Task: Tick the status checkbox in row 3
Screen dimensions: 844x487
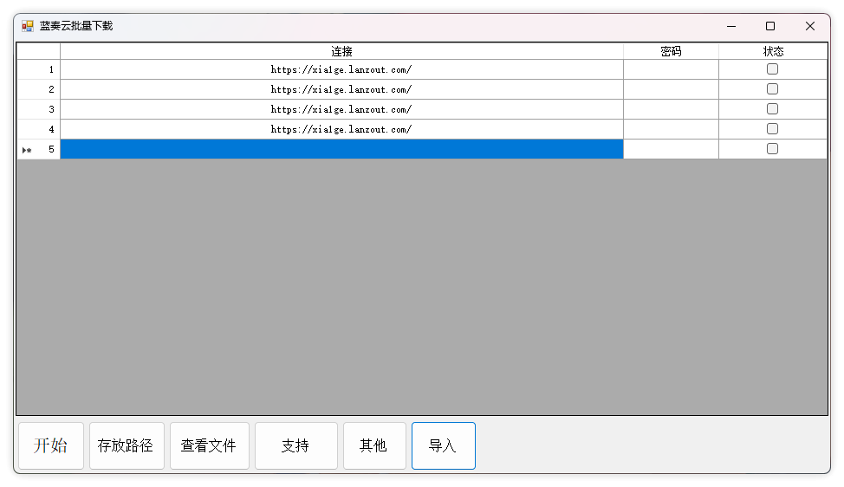Action: coord(772,108)
